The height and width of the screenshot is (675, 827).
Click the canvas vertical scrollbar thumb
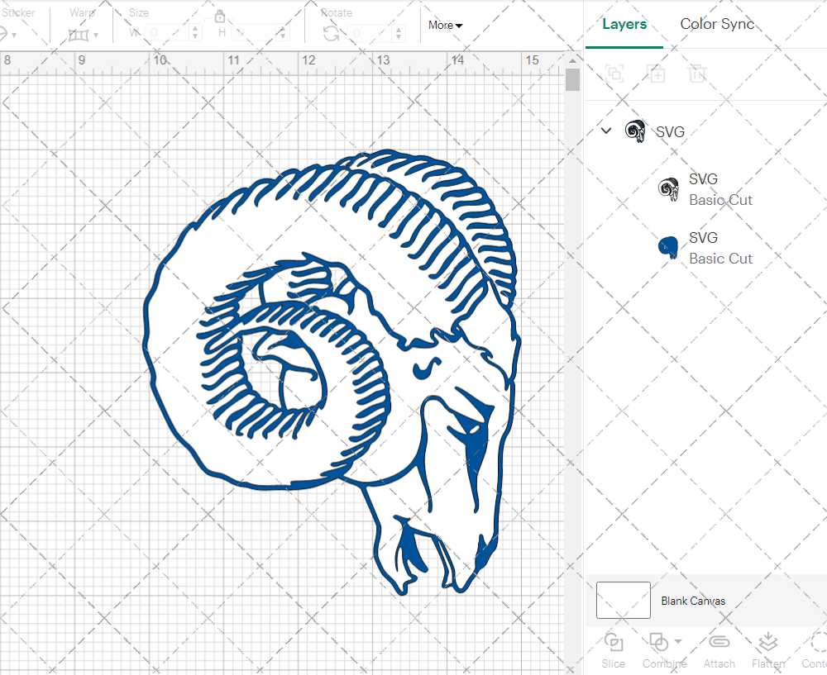573,81
